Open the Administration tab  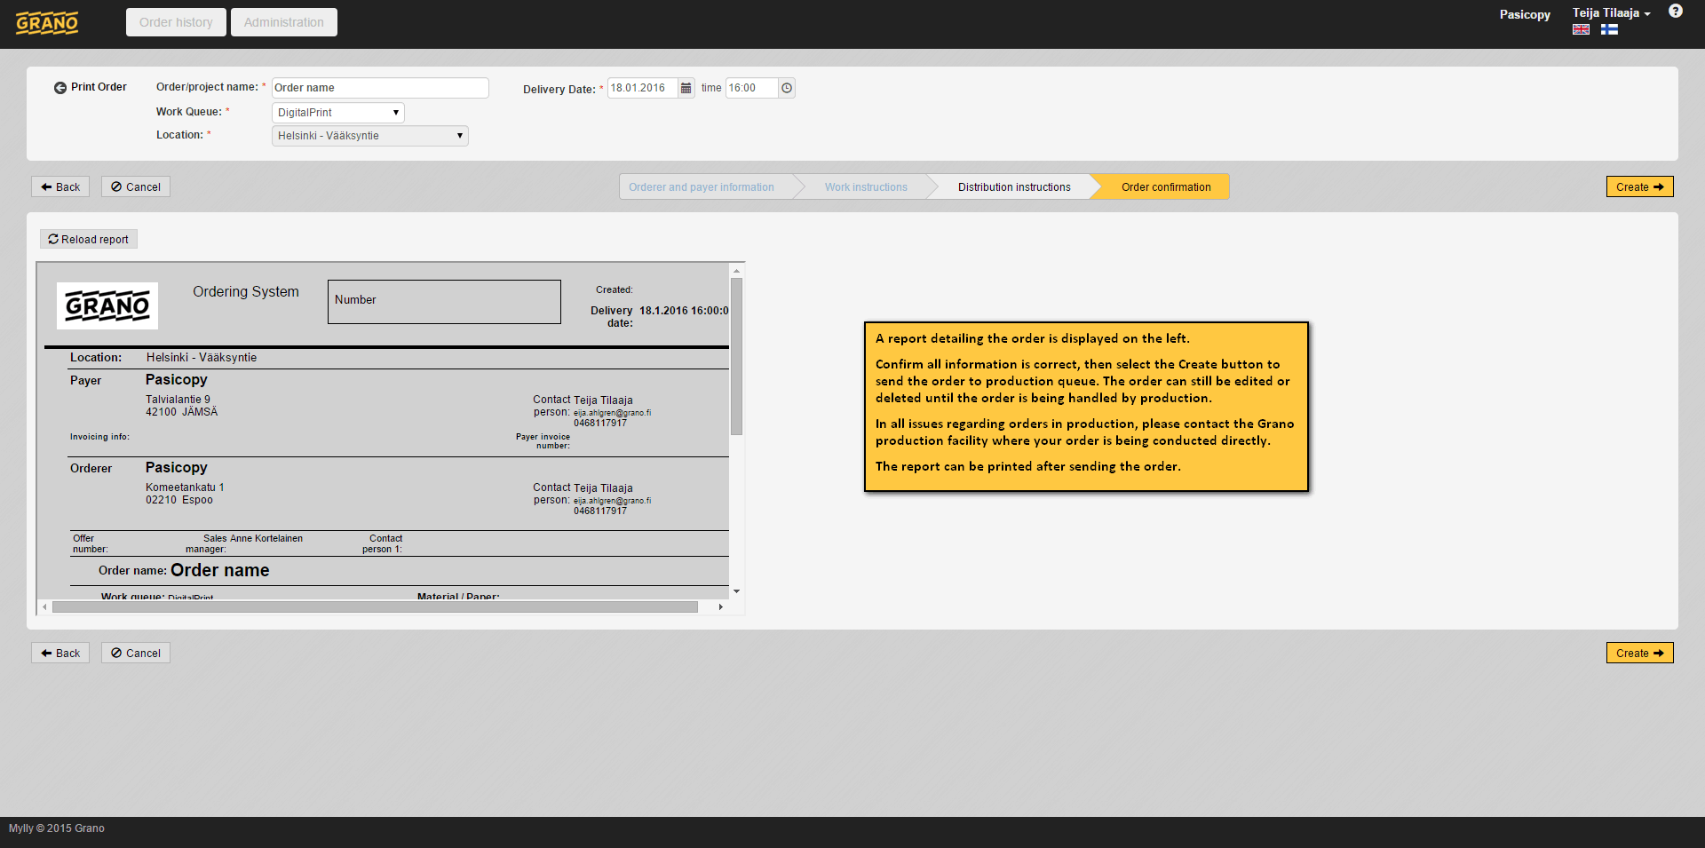coord(283,22)
